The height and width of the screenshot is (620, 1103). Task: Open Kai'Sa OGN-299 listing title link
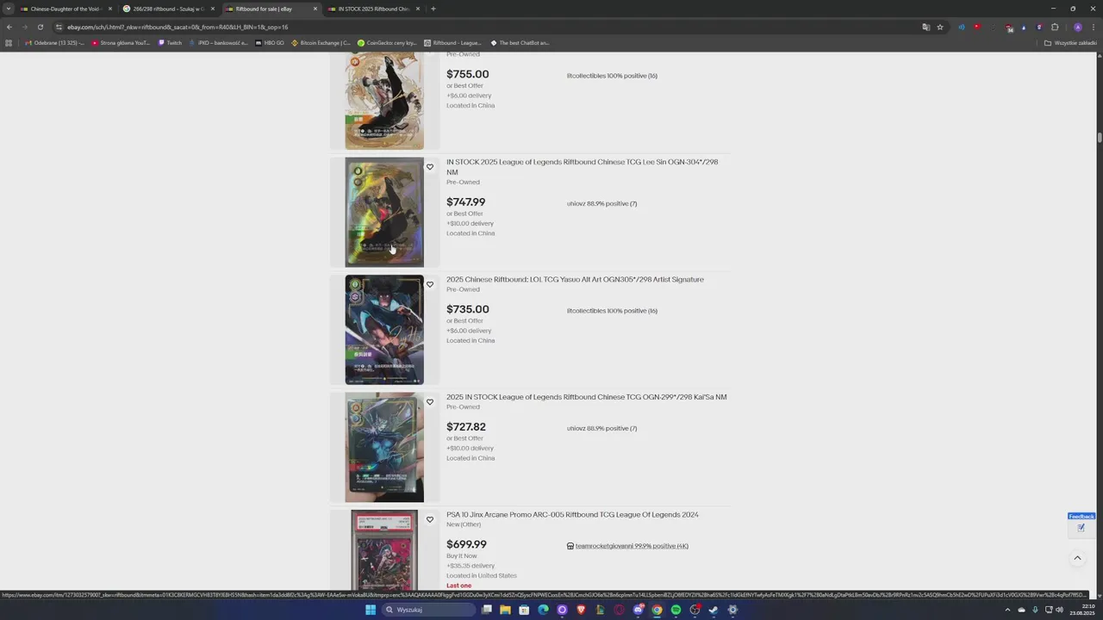586,397
